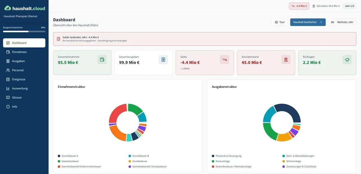Click the receipt icon on Gesamtausgaben card
The height and width of the screenshot is (174, 361).
point(163,60)
